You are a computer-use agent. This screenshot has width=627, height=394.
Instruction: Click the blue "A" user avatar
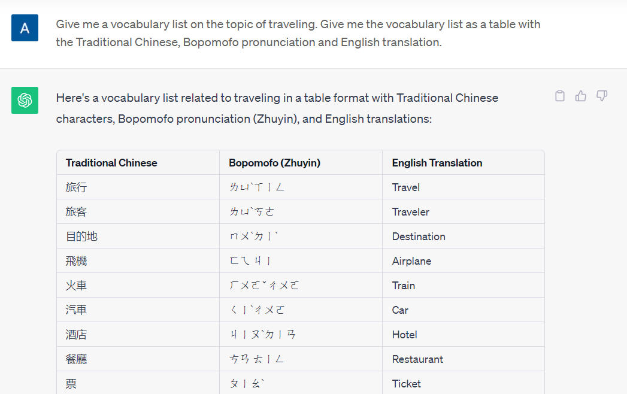coord(25,28)
